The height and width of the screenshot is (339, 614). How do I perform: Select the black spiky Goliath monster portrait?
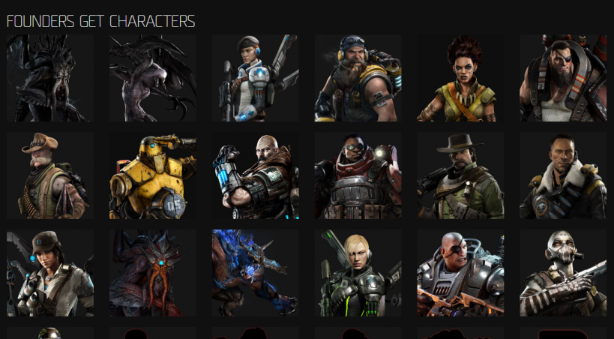click(x=50, y=78)
